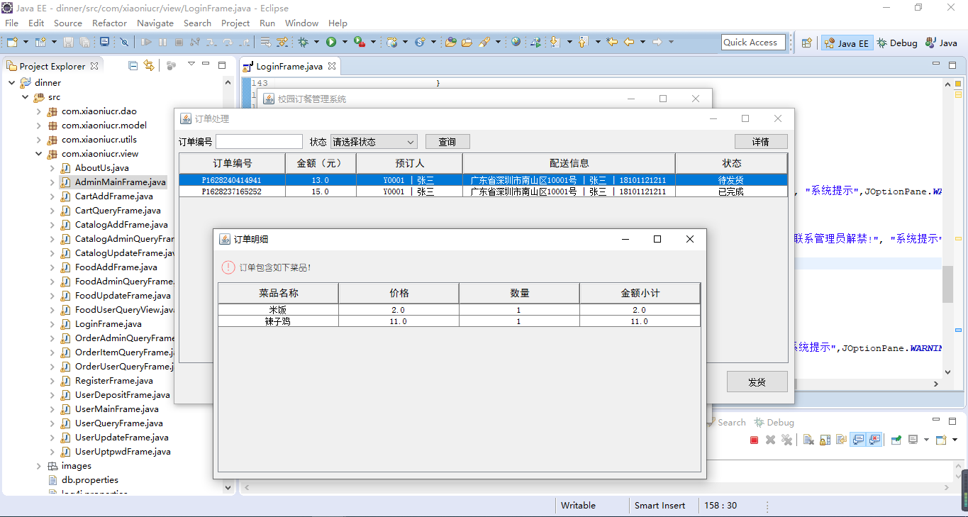The height and width of the screenshot is (517, 968).
Task: Click the Open Type folder icon
Action: point(450,43)
